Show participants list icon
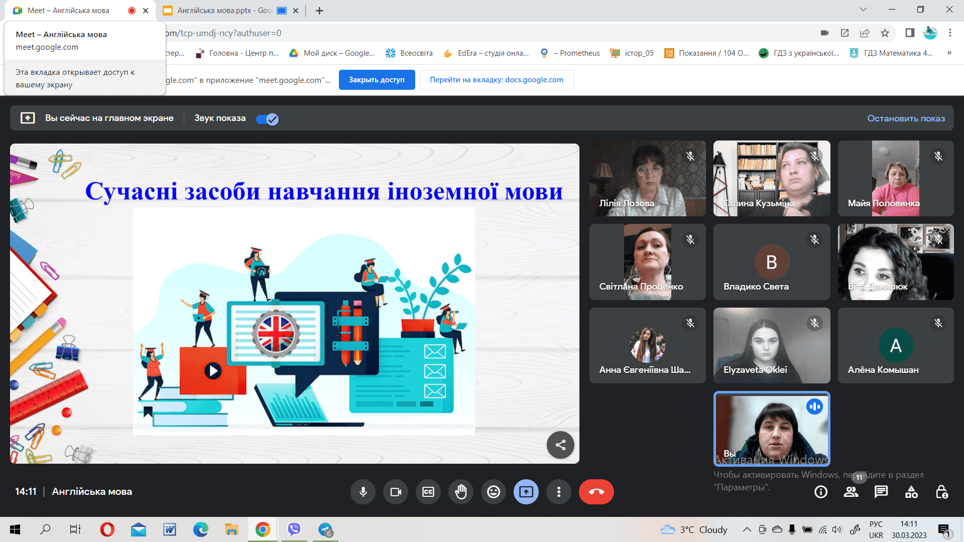Screen dimensions: 964x542 click(x=851, y=492)
